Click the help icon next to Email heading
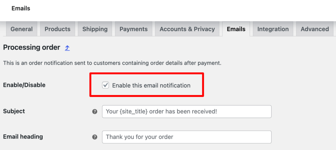The image size is (336, 150). [x=95, y=137]
